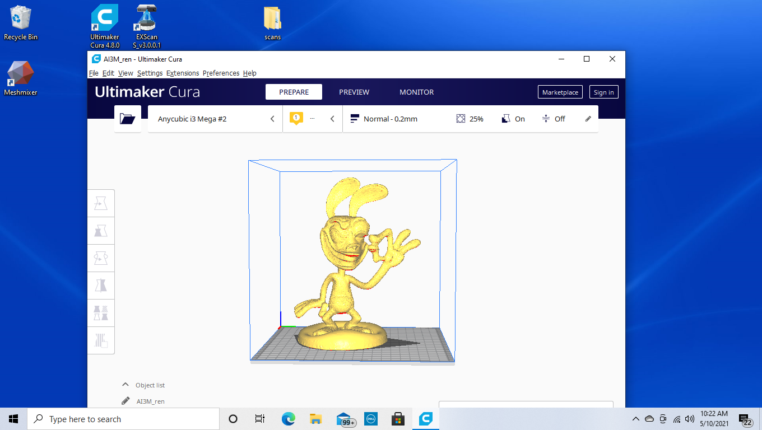
Task: Click the yellow extruder 1 material icon
Action: click(x=296, y=119)
